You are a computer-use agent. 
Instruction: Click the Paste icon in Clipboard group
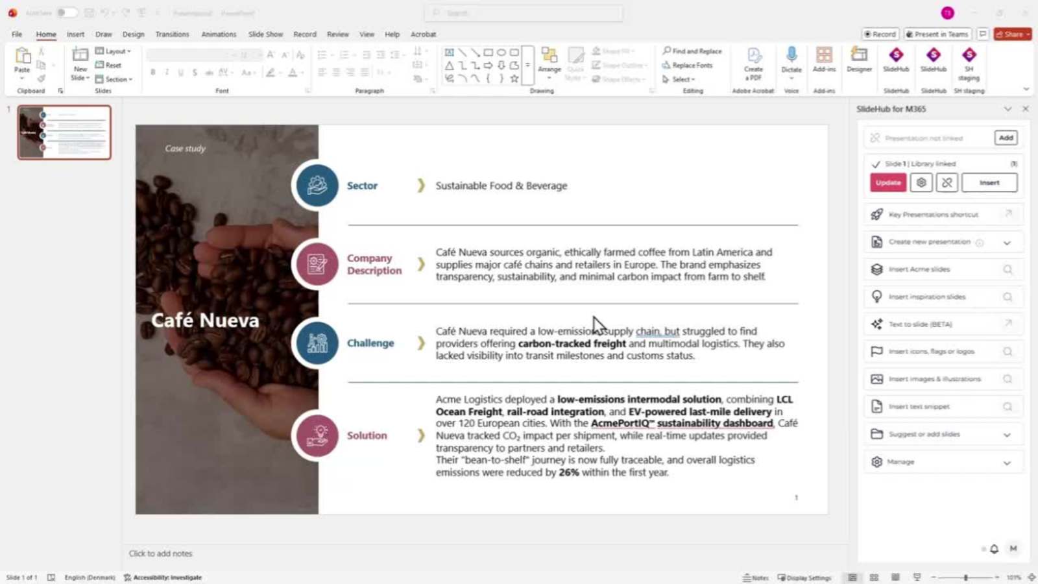[22, 56]
